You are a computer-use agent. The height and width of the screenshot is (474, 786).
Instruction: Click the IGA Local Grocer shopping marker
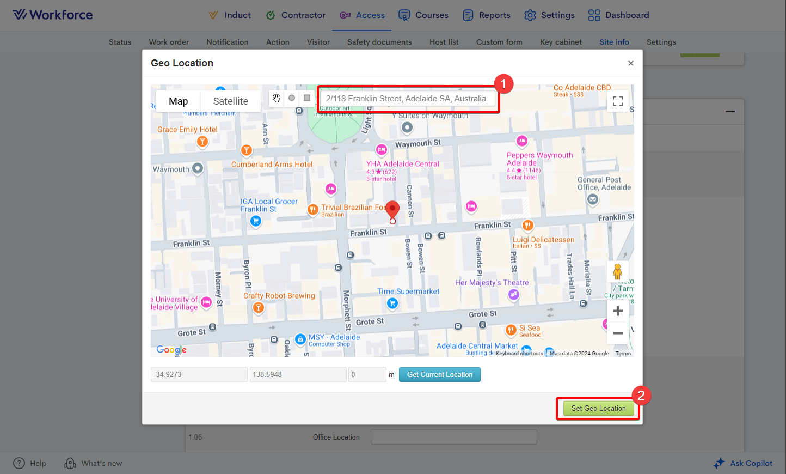click(256, 221)
